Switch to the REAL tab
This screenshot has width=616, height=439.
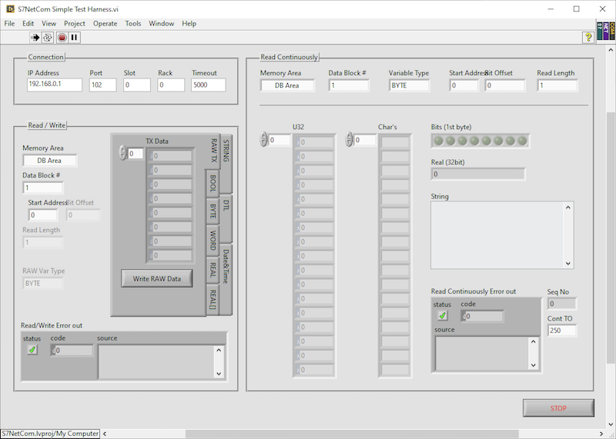(213, 270)
